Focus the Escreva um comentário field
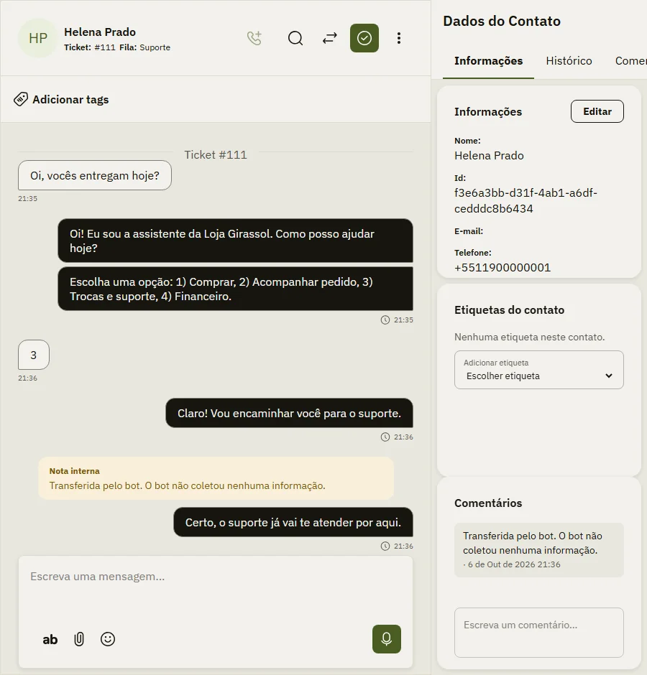Screen dimensions: 647x675 [539, 633]
